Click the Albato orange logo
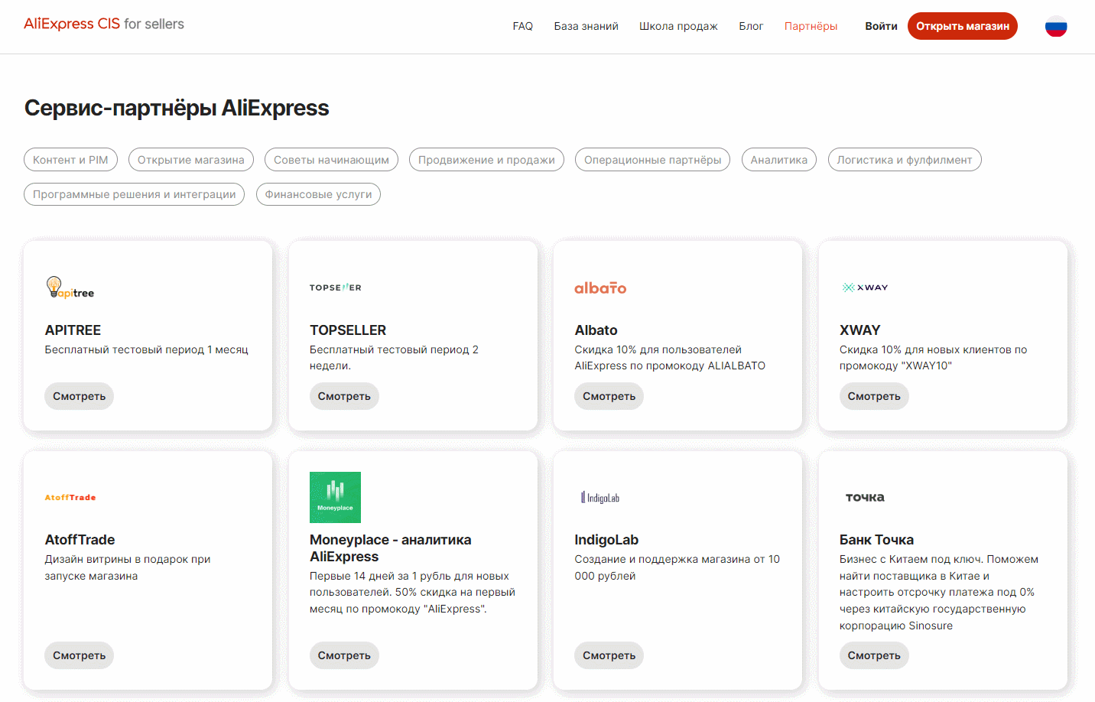 point(600,288)
